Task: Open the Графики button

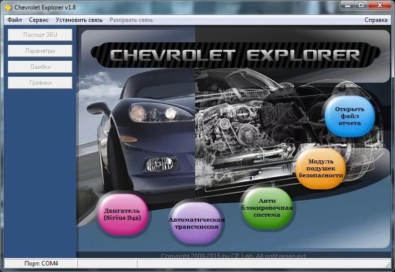Action: point(40,83)
